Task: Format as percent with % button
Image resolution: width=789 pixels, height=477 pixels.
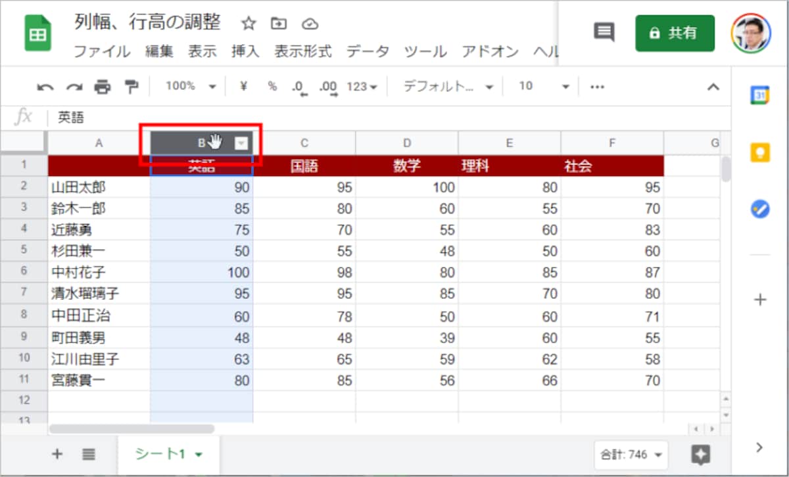Action: pos(272,86)
